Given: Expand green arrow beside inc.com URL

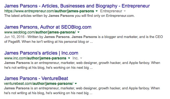Looking at the screenshot, I should [x=69, y=58].
